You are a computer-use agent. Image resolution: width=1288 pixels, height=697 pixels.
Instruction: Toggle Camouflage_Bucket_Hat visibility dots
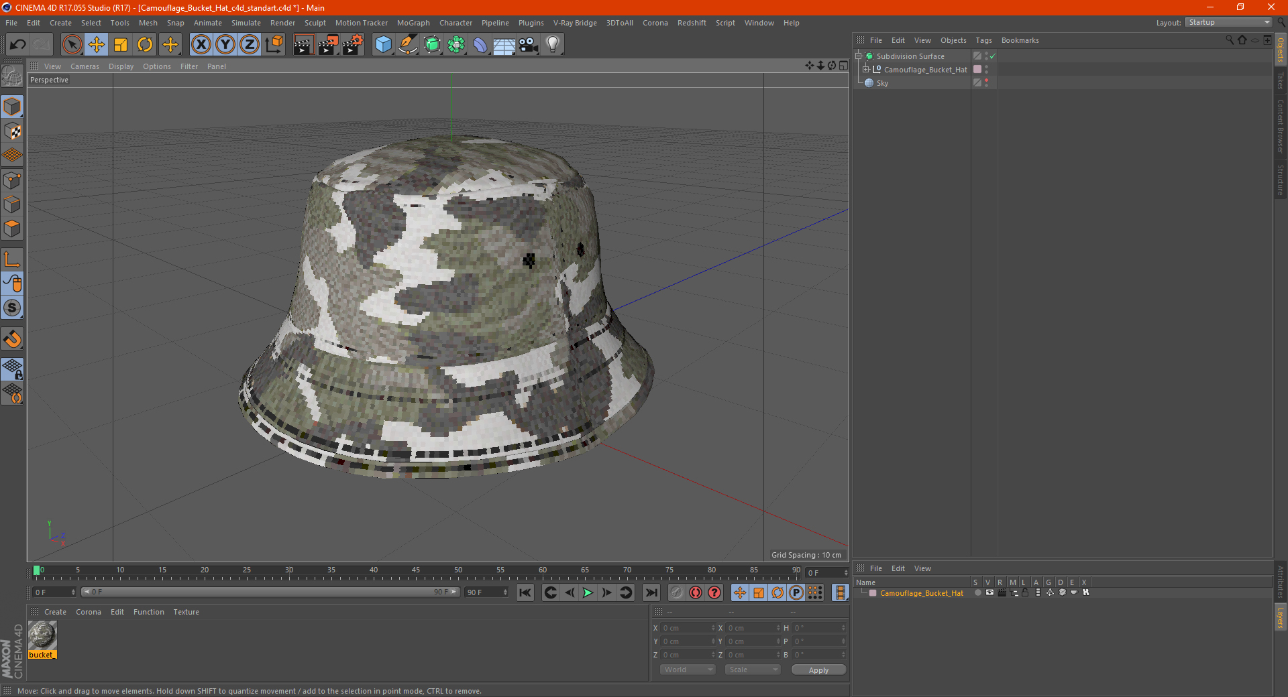click(x=986, y=70)
